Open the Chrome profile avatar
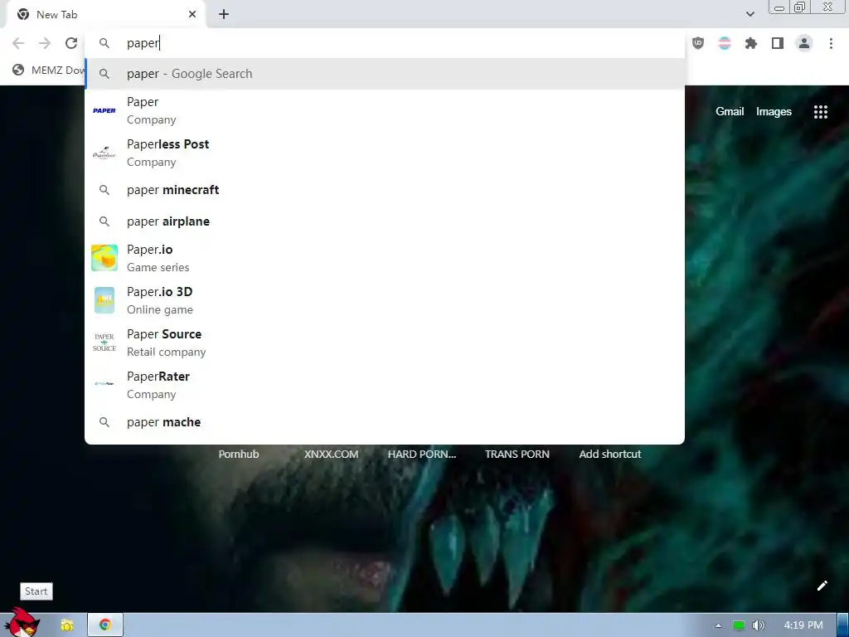 tap(804, 43)
